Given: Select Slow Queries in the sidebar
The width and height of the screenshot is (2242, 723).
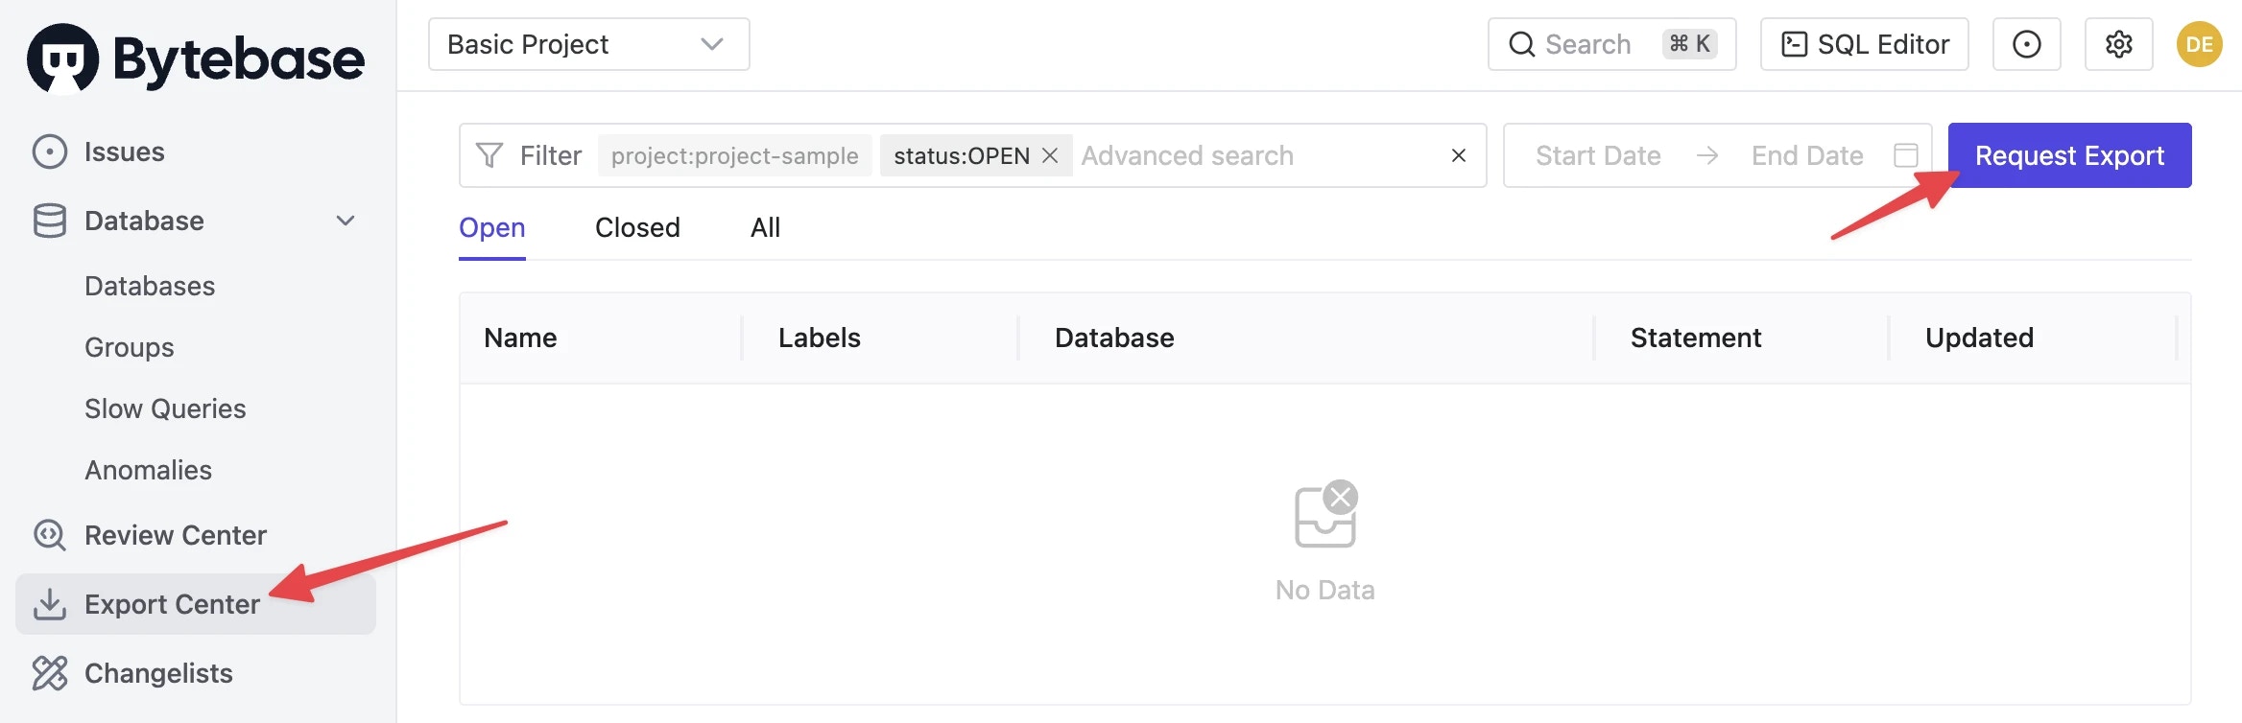Looking at the screenshot, I should click(165, 408).
